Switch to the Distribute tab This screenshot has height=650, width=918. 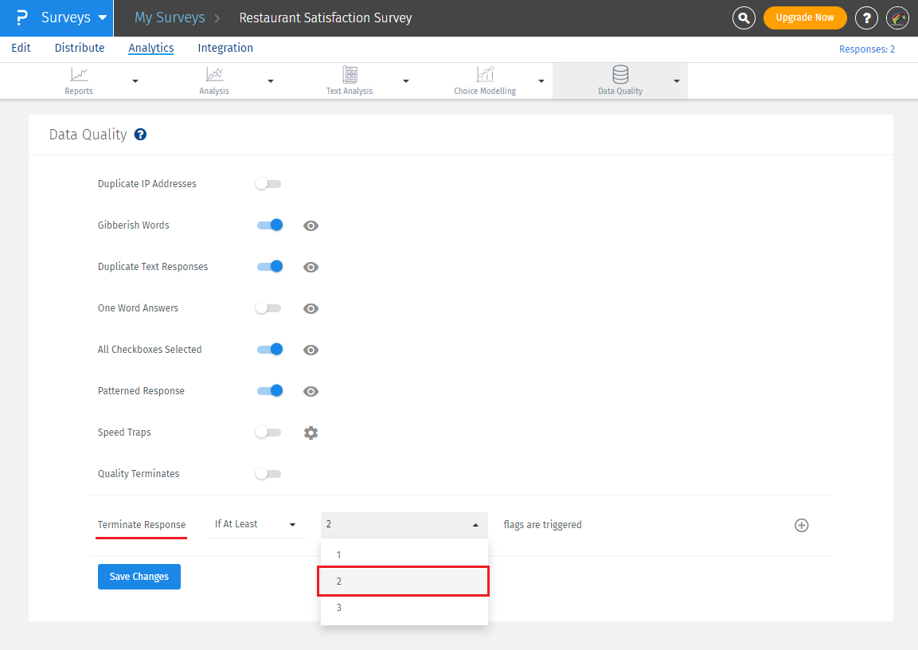[80, 48]
